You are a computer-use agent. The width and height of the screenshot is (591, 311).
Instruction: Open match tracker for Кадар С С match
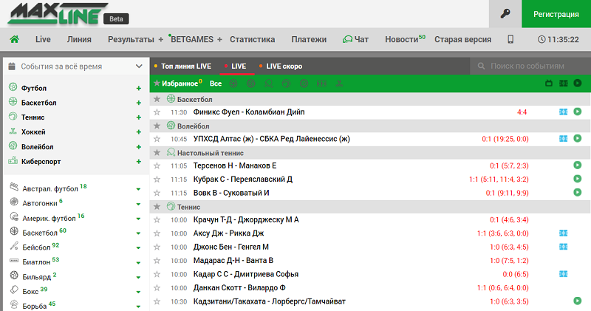click(563, 274)
